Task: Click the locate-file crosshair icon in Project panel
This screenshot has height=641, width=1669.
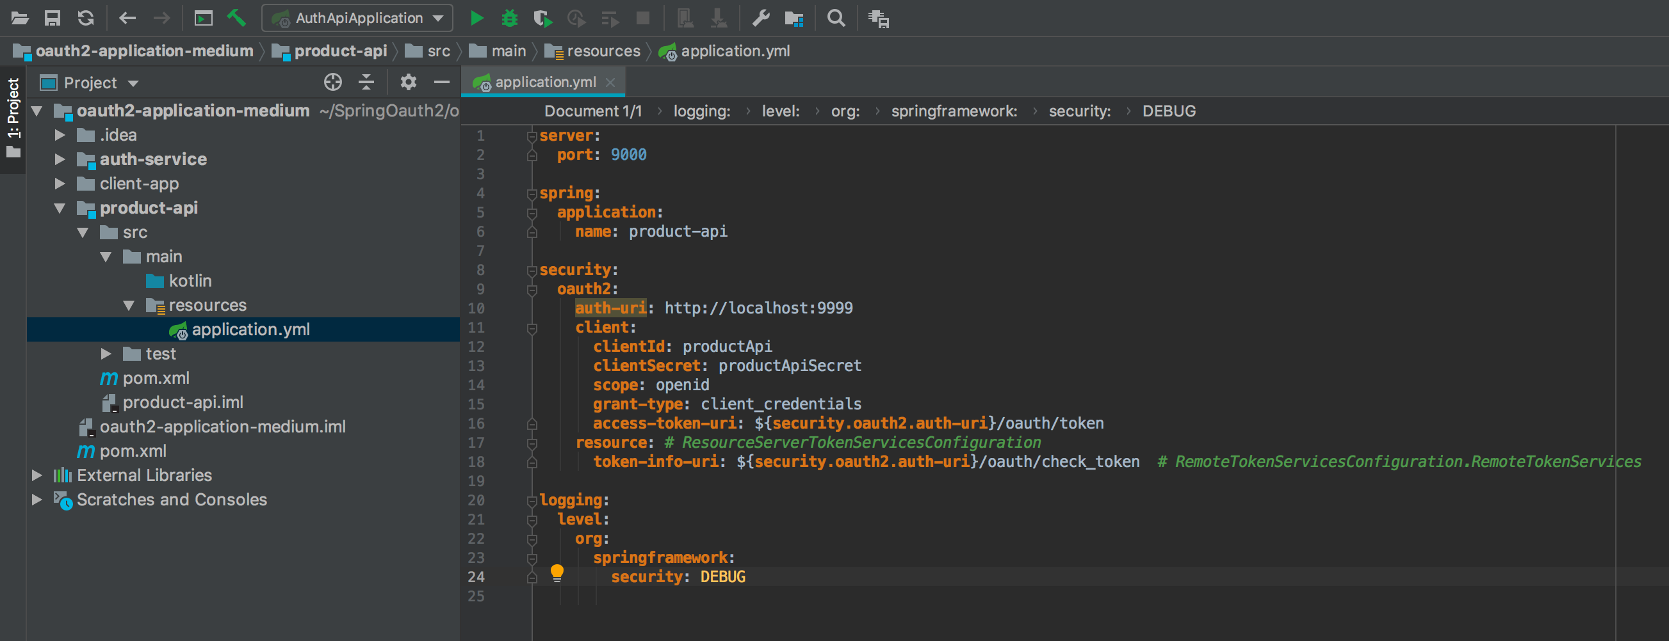Action: pos(332,83)
